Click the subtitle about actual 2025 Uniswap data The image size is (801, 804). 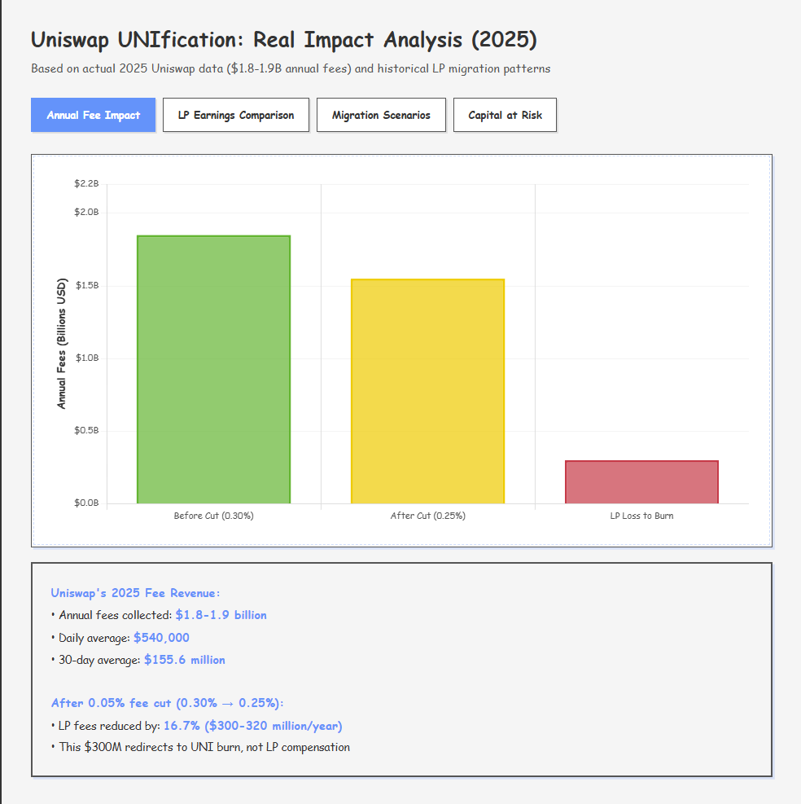[x=291, y=68]
